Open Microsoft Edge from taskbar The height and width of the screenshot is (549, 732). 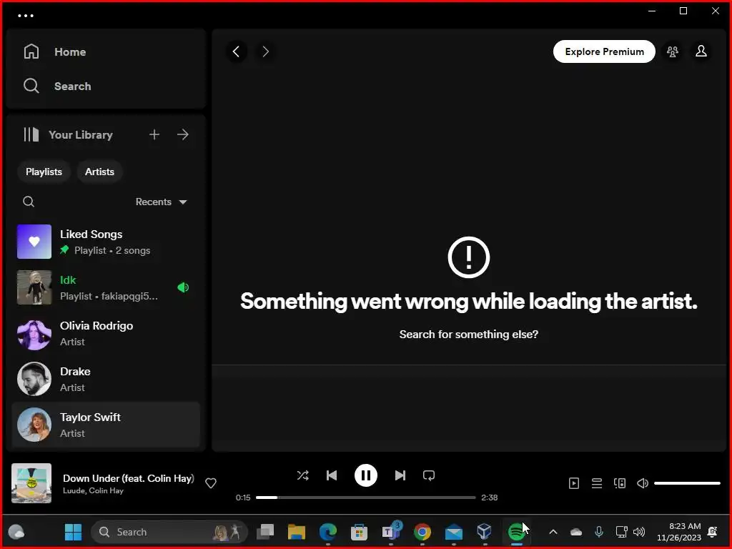pyautogui.click(x=327, y=532)
